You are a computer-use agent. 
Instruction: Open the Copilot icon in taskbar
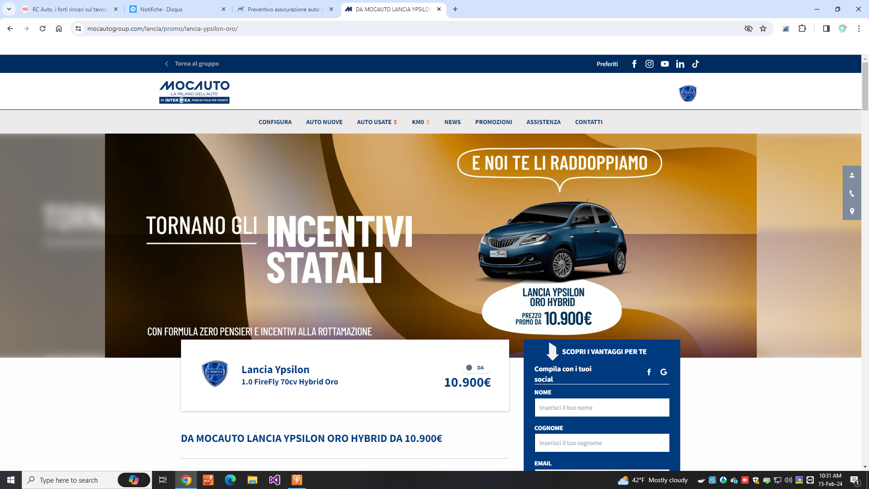[134, 480]
